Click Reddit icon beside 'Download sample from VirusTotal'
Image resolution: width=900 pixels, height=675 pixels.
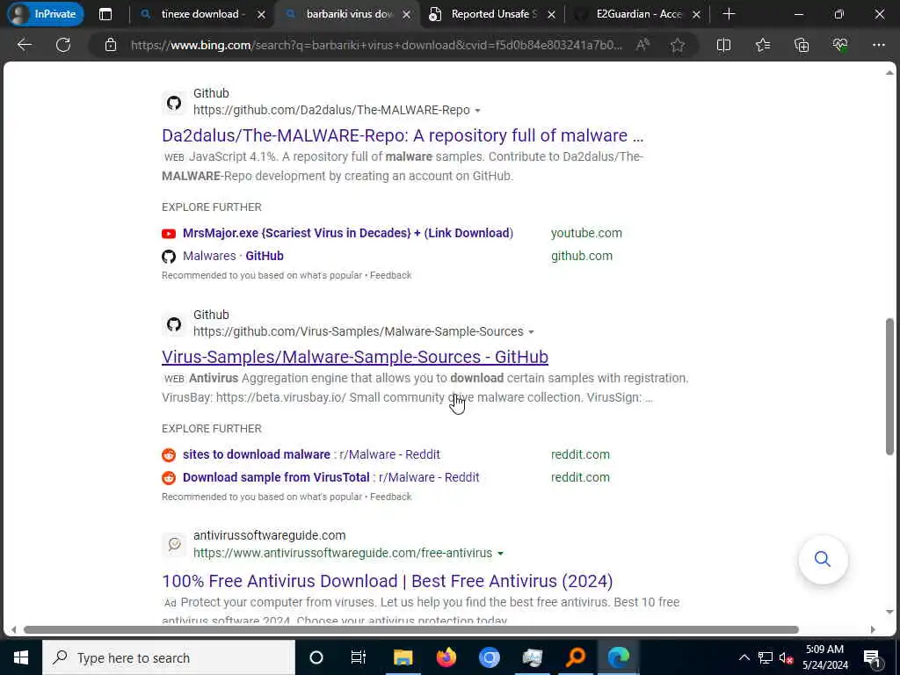[169, 478]
